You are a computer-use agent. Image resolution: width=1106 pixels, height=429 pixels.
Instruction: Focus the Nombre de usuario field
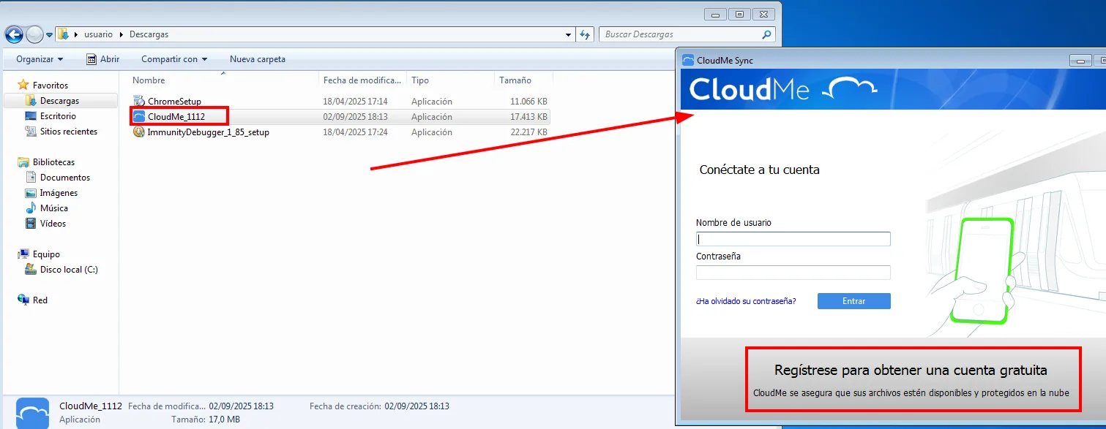pos(793,239)
